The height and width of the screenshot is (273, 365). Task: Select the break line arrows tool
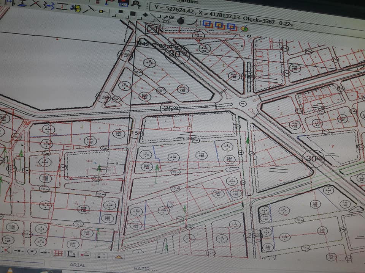click(49, 5)
